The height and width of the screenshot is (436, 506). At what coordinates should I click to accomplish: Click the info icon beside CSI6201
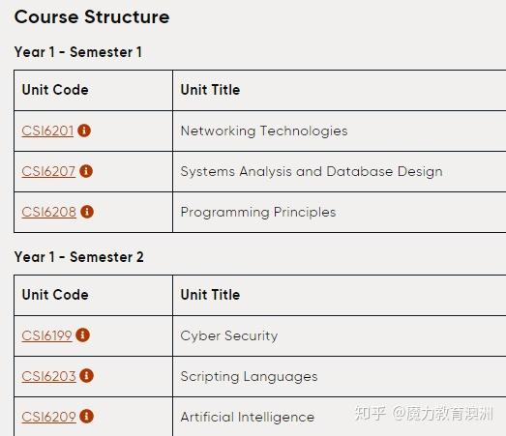click(84, 131)
